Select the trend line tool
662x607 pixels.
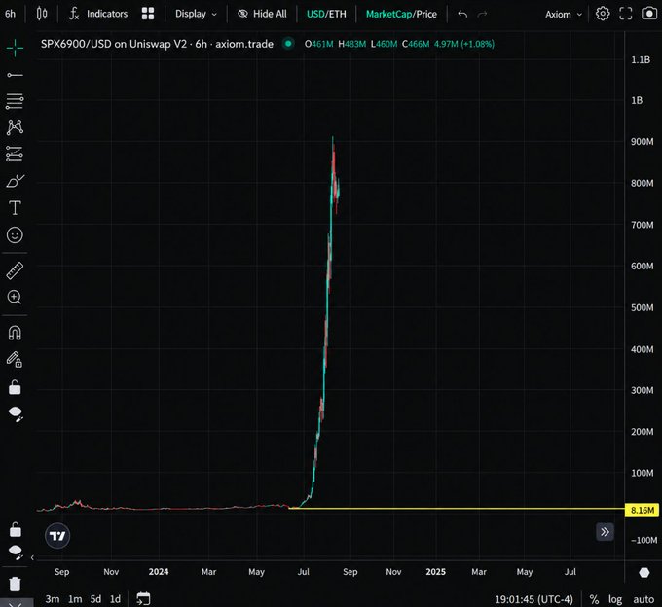click(x=15, y=75)
